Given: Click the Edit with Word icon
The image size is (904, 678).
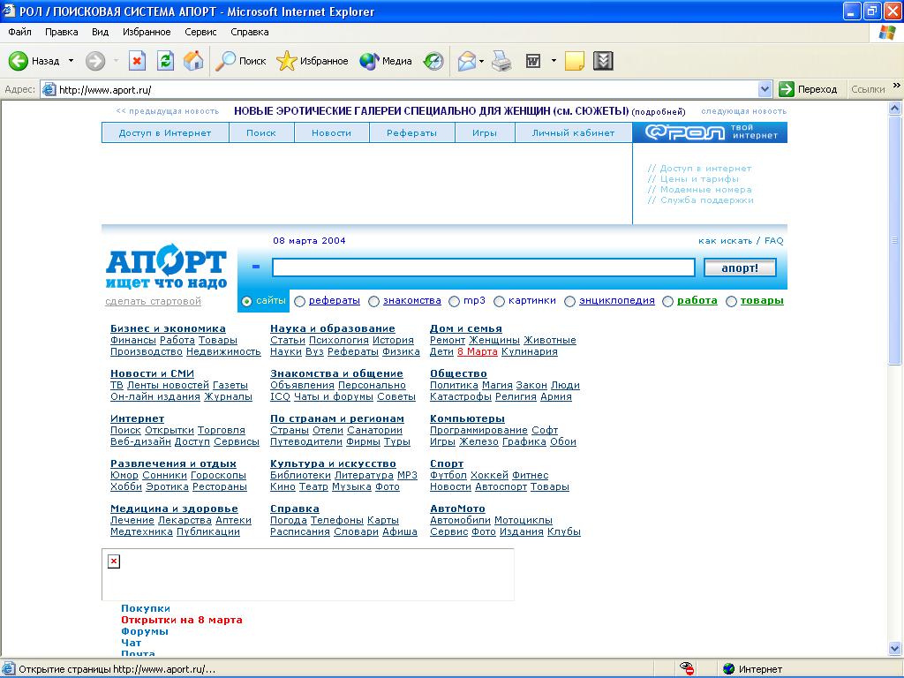Looking at the screenshot, I should pyautogui.click(x=533, y=61).
